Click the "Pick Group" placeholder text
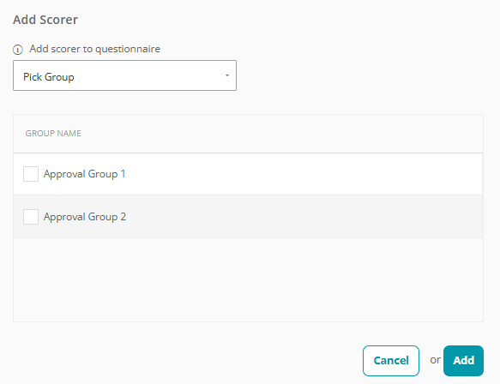The image size is (500, 384). pos(49,77)
